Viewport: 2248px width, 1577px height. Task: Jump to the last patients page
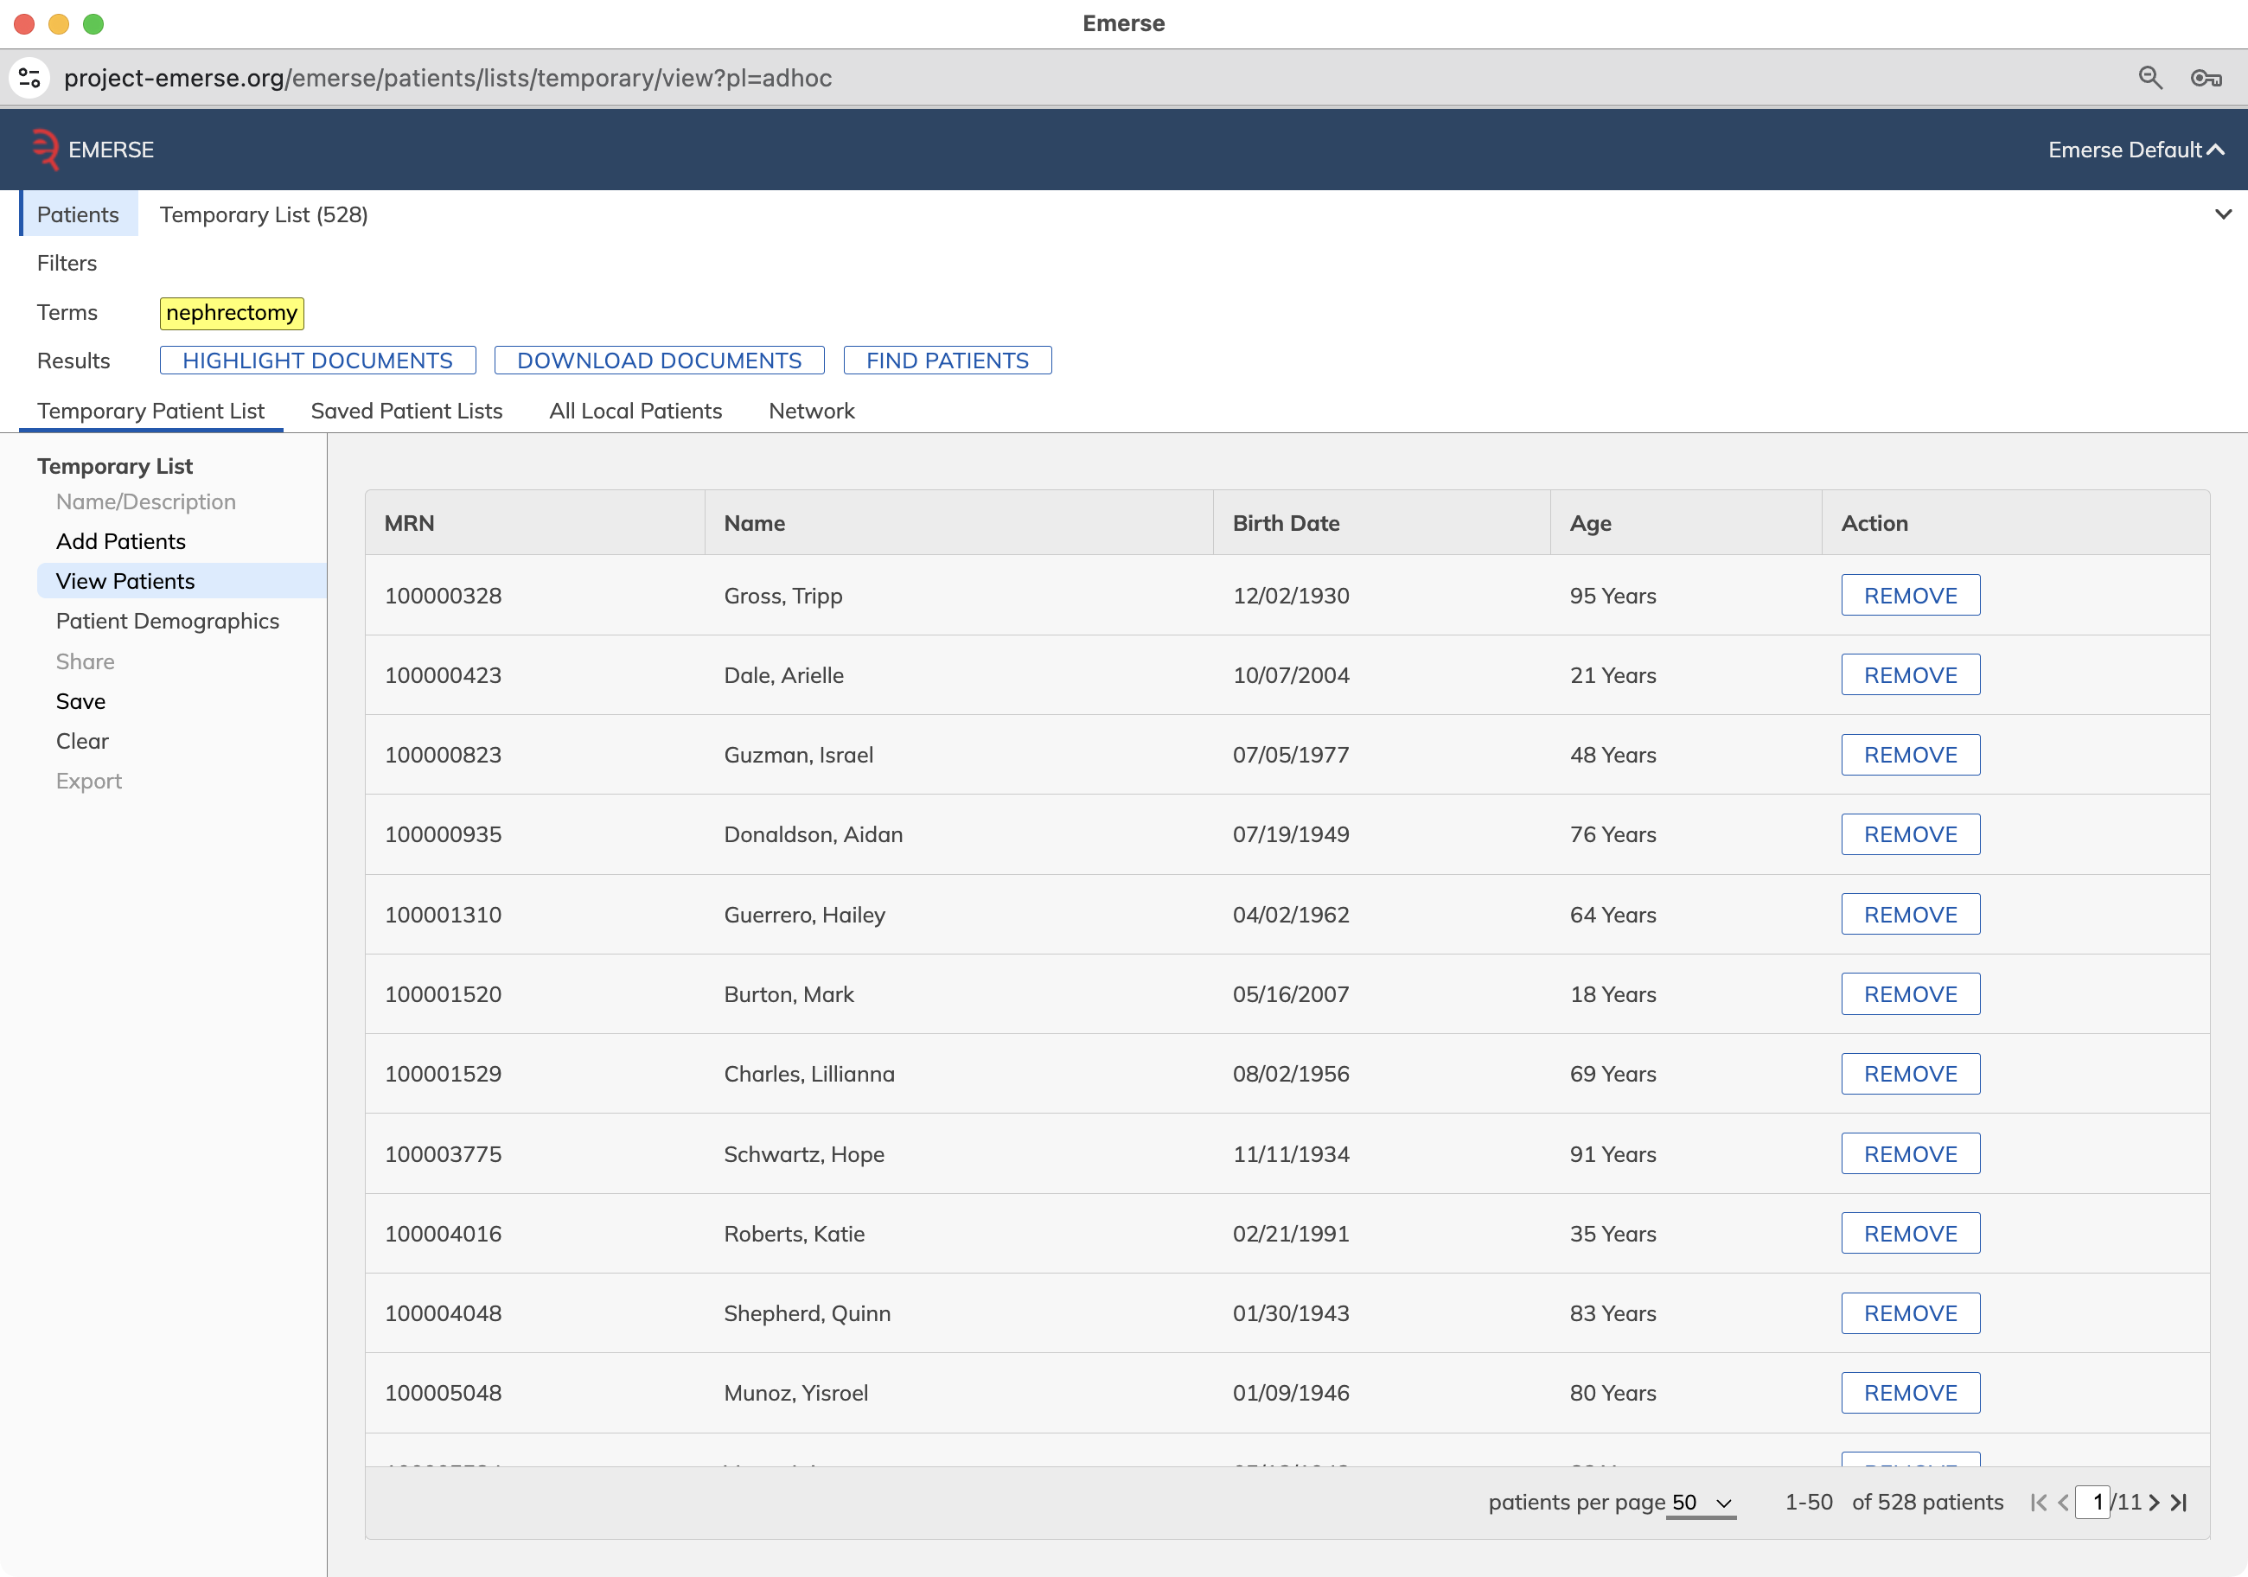[x=2179, y=1502]
